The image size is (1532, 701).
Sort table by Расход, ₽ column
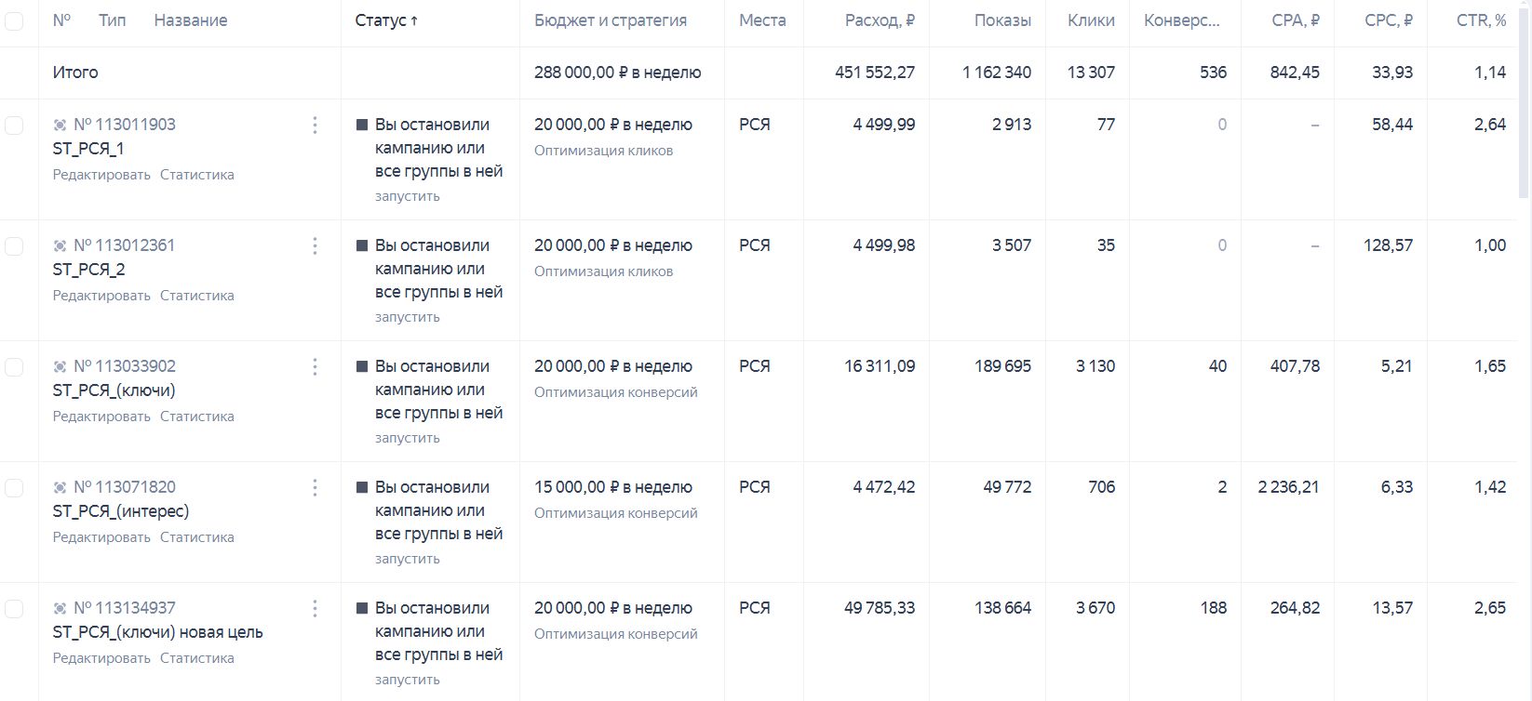click(880, 20)
